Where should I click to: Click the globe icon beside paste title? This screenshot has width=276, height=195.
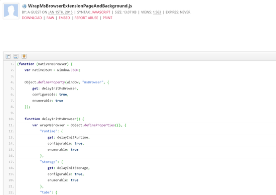click(24, 6)
